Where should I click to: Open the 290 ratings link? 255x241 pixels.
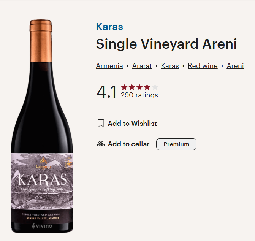tap(139, 95)
